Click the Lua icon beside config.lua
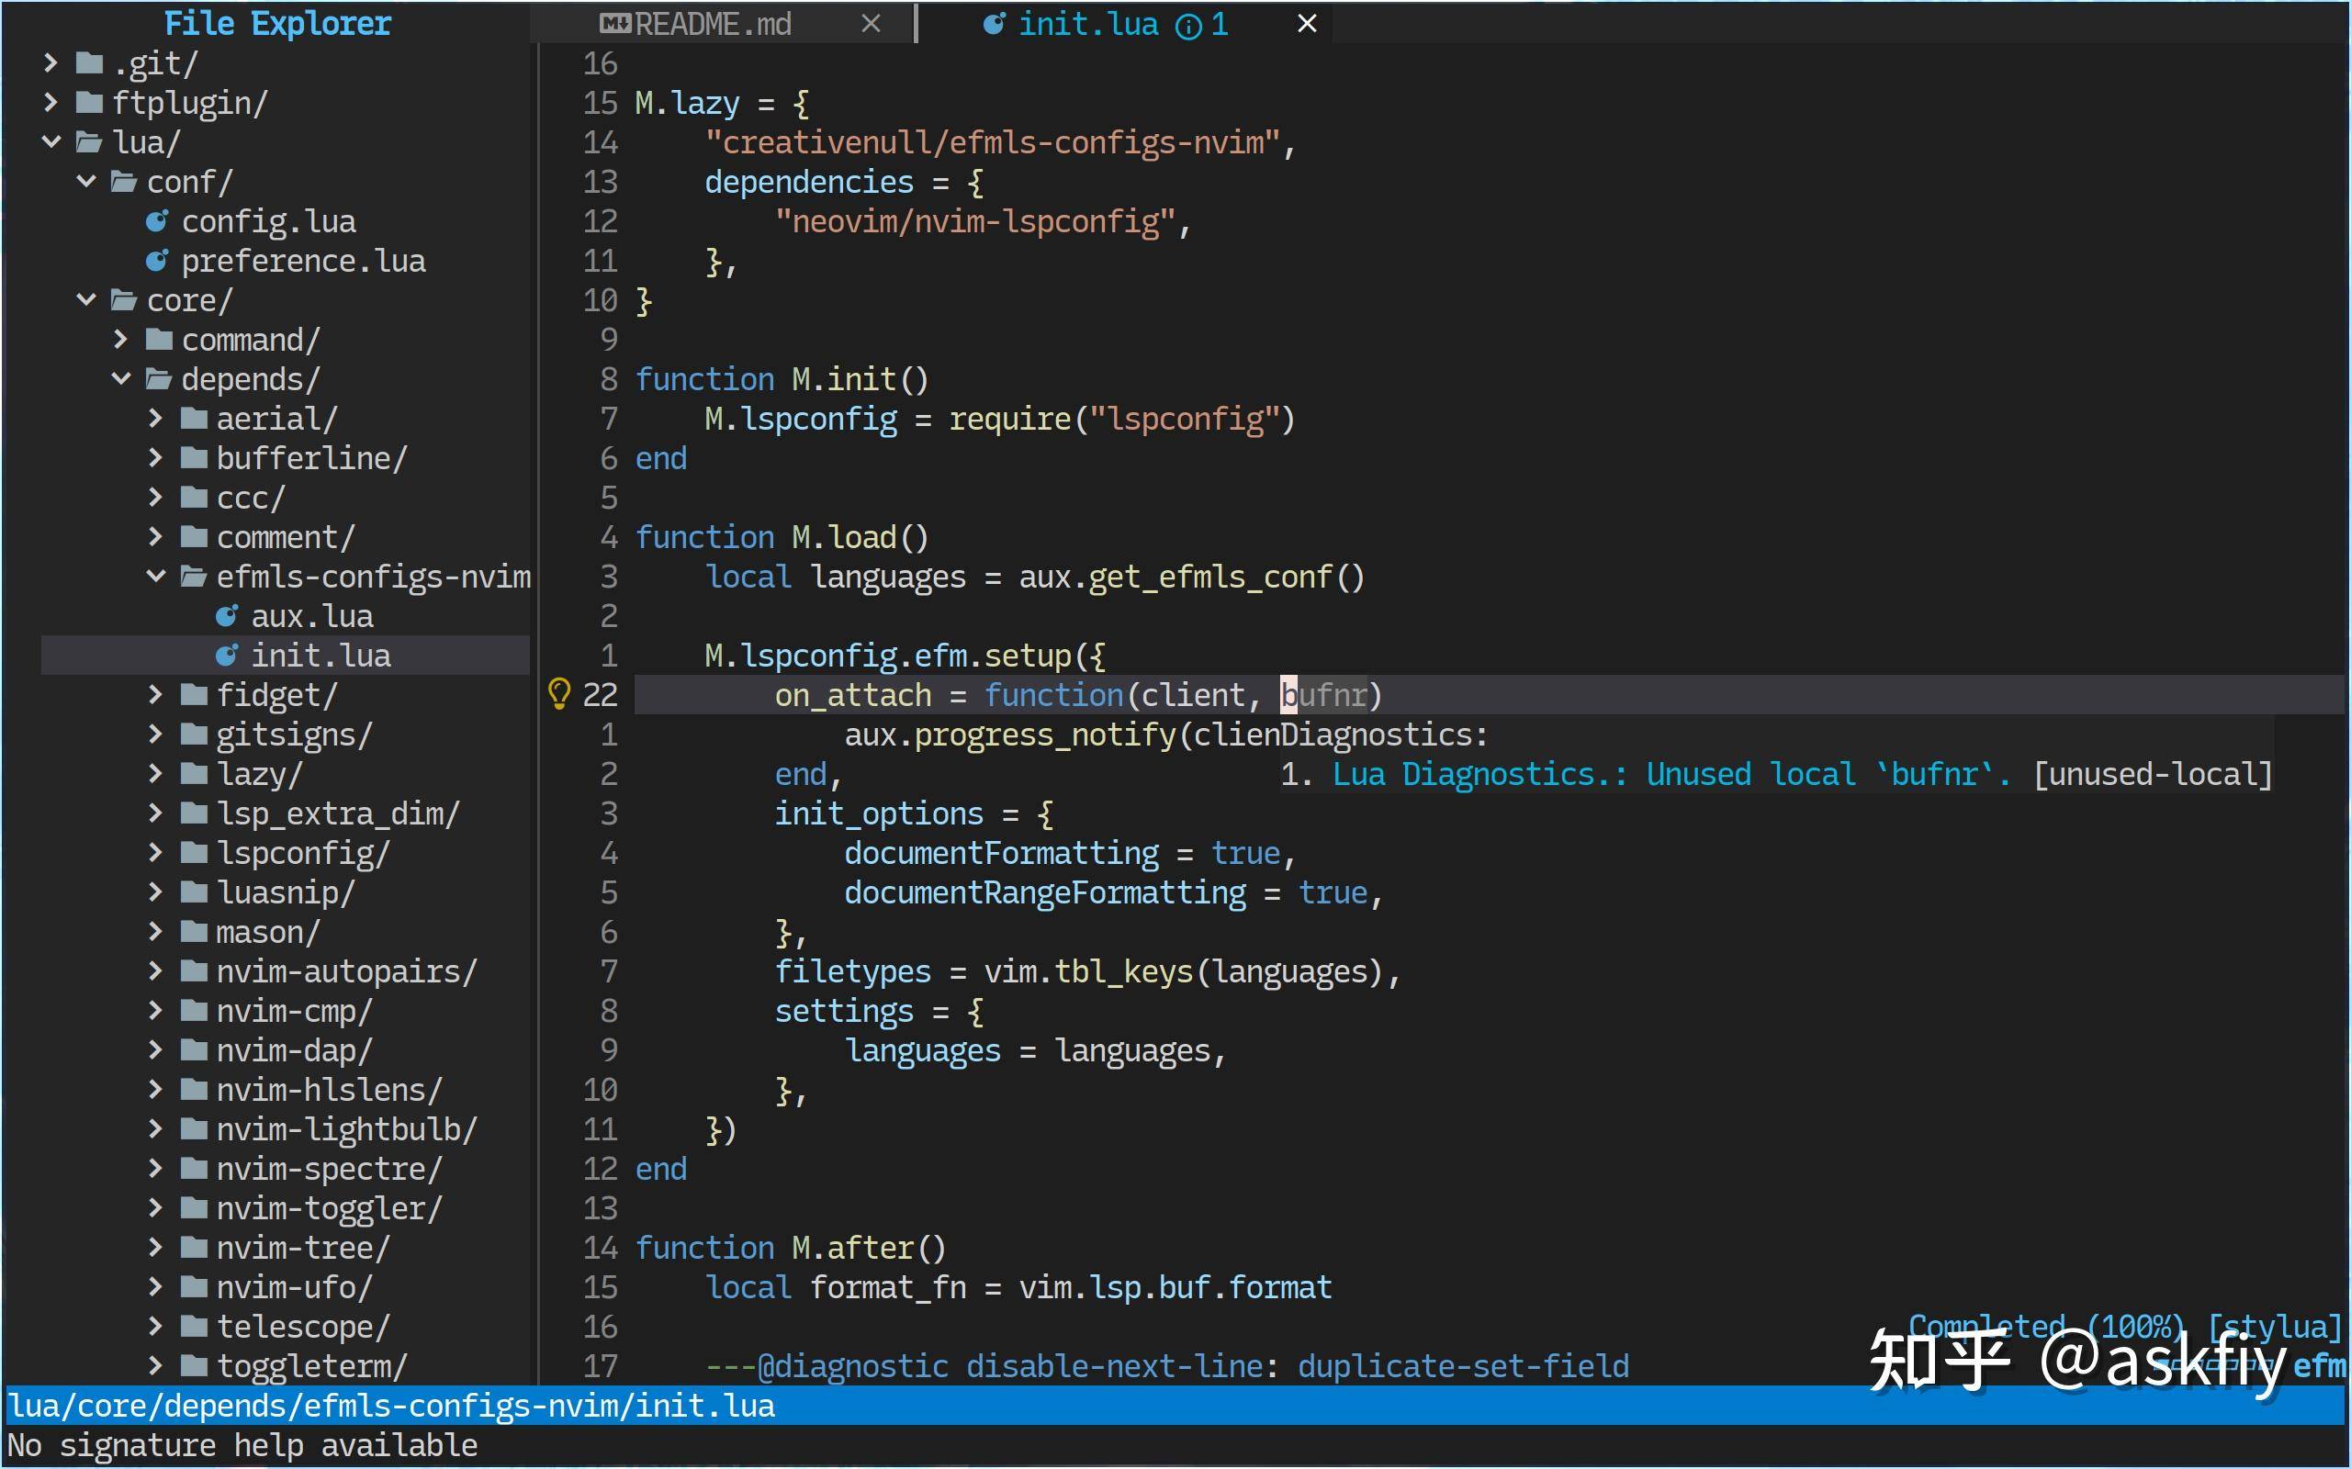Viewport: 2351px width, 1469px height. [156, 221]
